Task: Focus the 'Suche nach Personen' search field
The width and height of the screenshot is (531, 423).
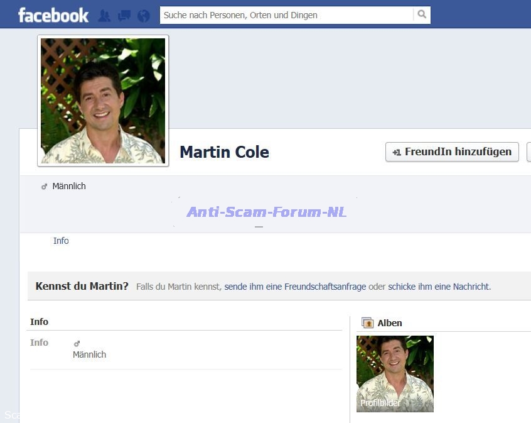Action: [286, 14]
